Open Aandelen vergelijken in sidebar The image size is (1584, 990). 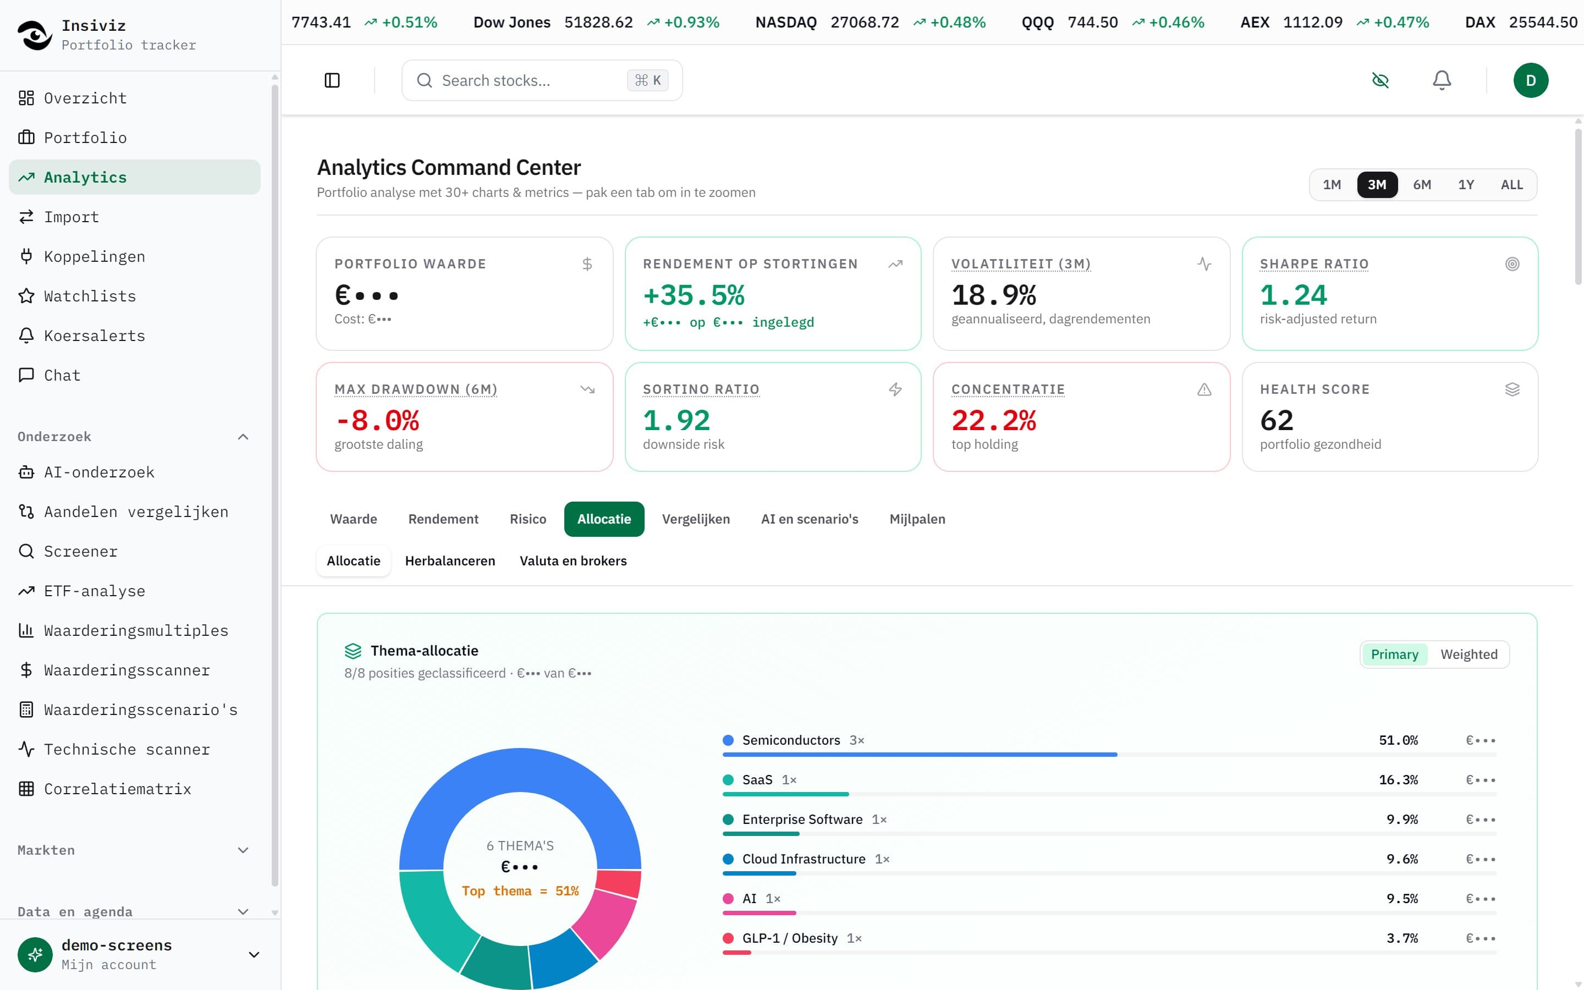click(134, 512)
